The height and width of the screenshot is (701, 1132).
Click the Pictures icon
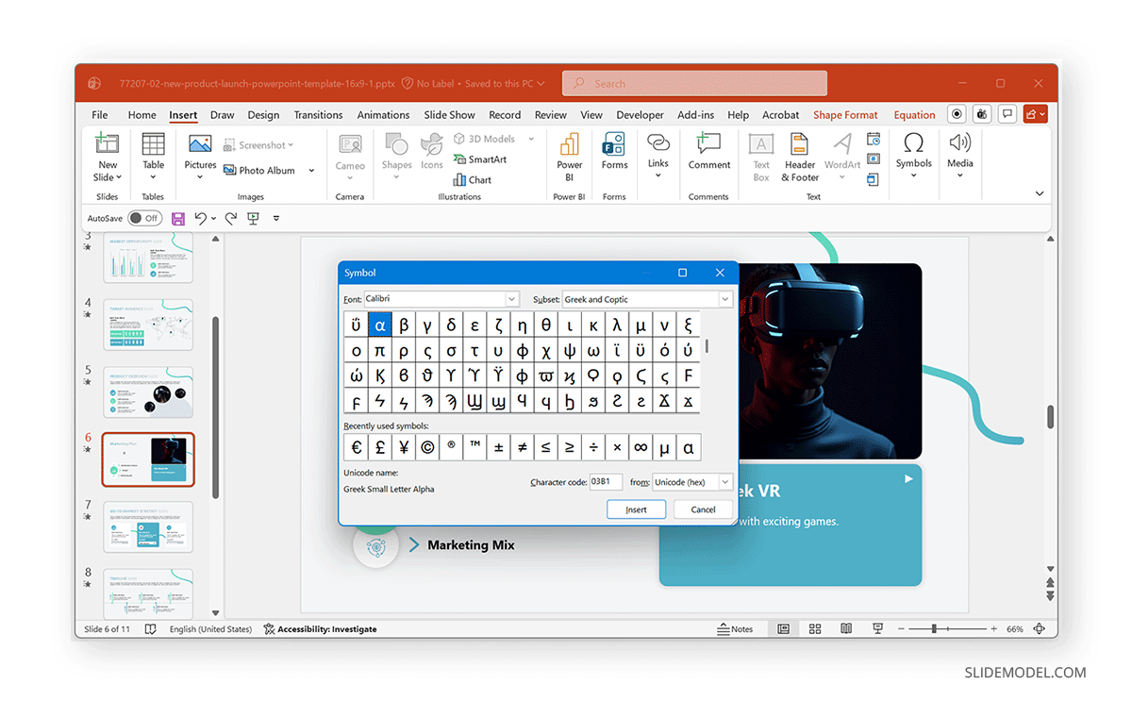(x=200, y=144)
